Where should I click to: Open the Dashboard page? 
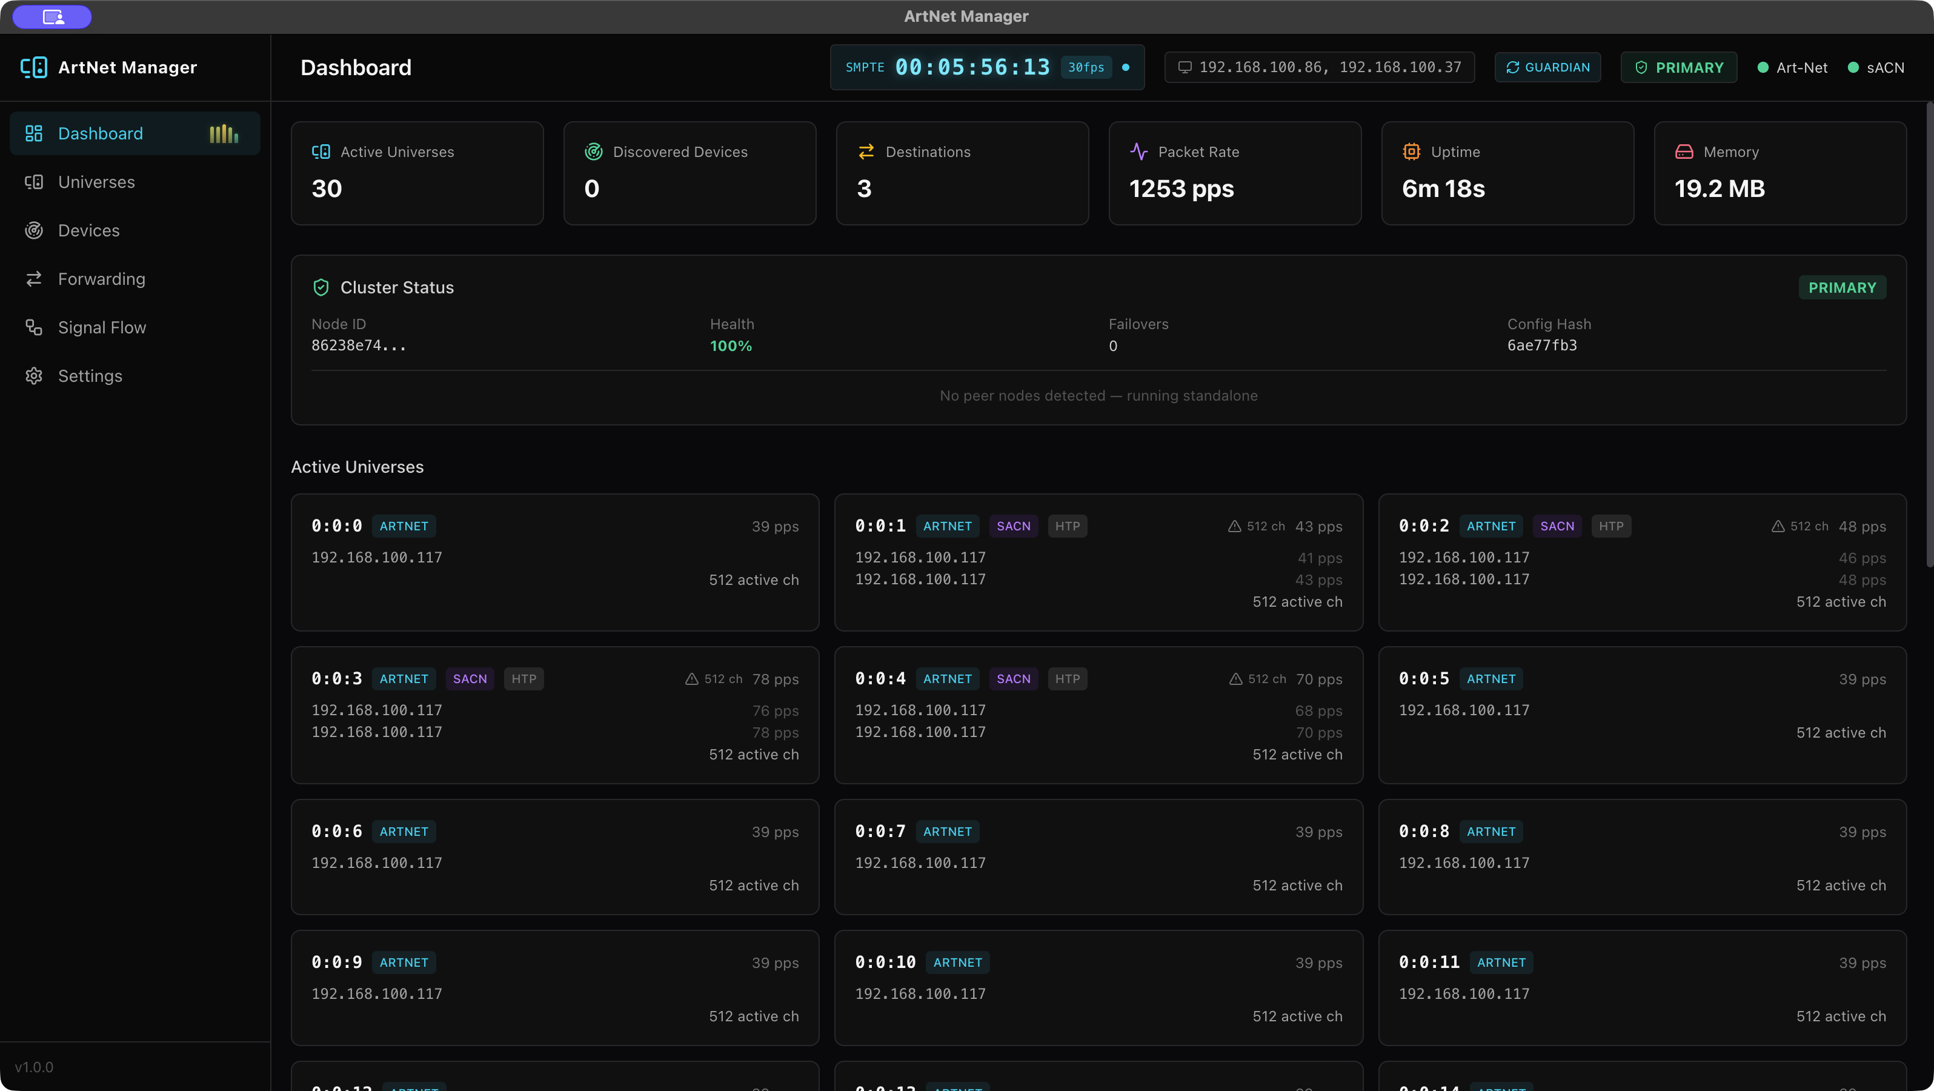pyautogui.click(x=135, y=134)
